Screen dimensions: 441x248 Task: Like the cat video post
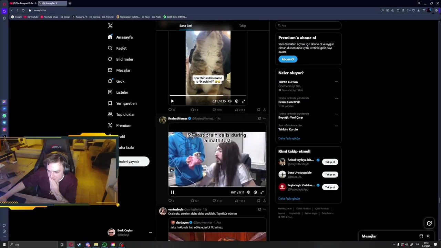(x=217, y=110)
